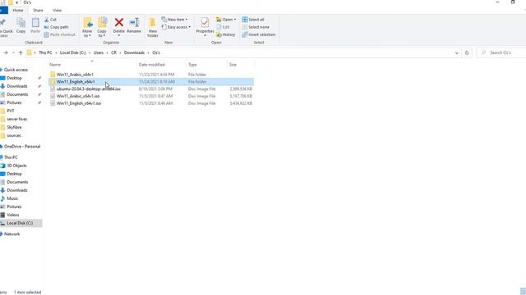The width and height of the screenshot is (526, 295).
Task: Open the Copy to dropdown
Action: 102,27
